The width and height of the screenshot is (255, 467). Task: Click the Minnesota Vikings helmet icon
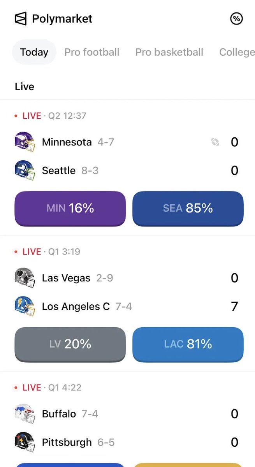(25, 142)
